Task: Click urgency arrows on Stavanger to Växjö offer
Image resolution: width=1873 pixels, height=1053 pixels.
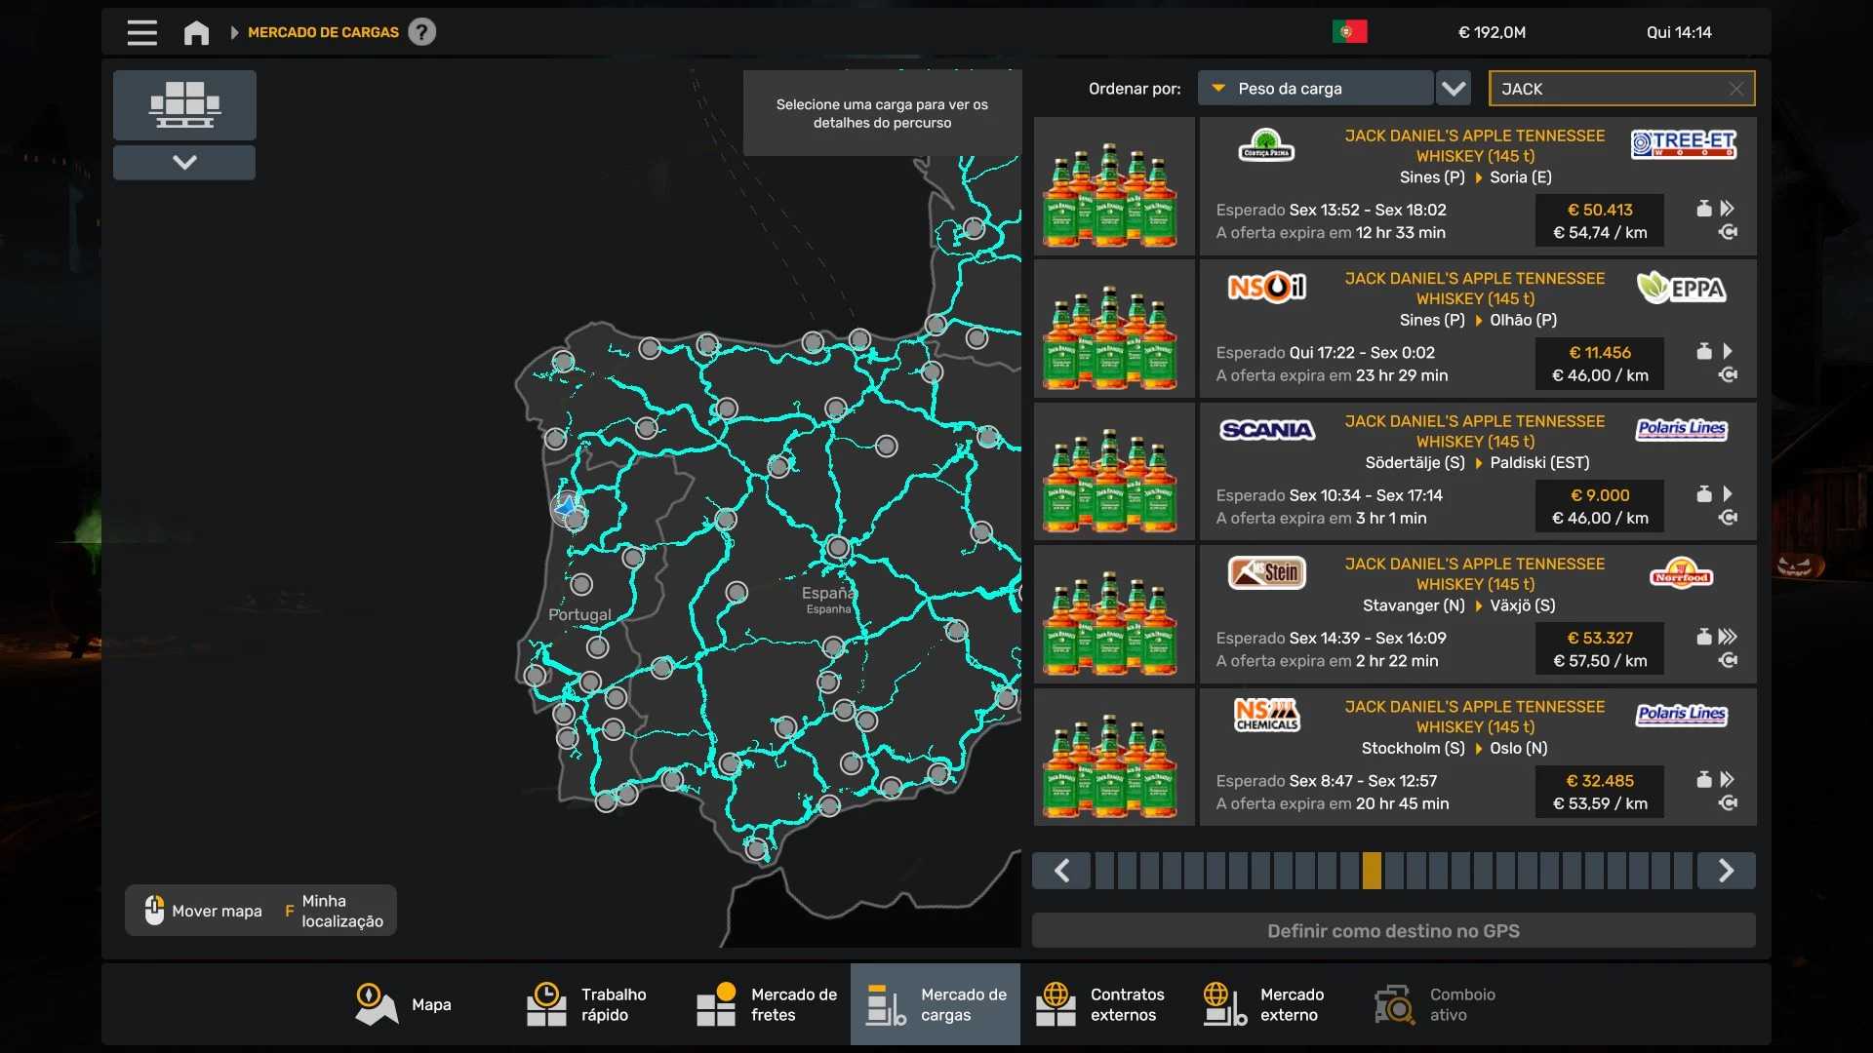Action: [1728, 637]
